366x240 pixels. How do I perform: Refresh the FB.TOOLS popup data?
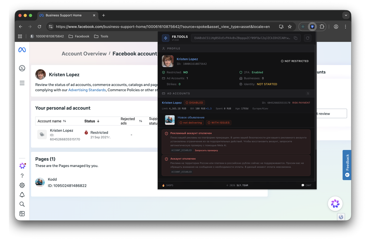307,38
